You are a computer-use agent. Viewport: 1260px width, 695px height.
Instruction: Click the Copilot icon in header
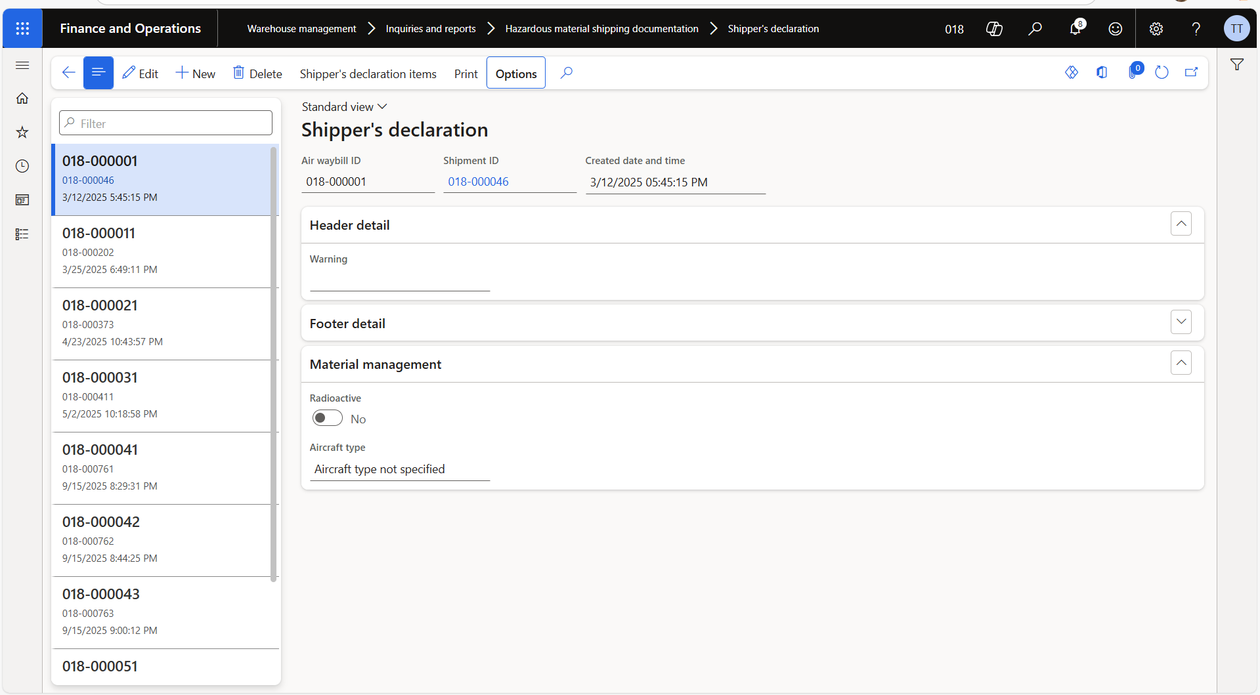(994, 29)
